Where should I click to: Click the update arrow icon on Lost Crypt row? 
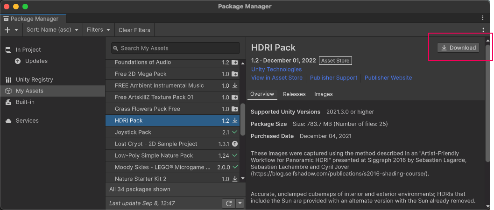[235, 144]
